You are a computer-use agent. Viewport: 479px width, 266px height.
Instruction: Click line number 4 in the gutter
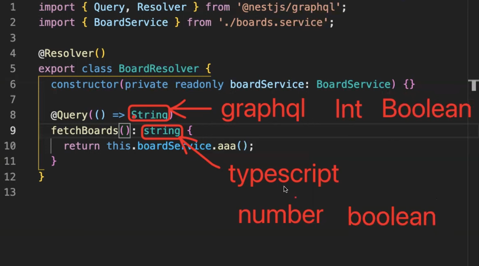[13, 53]
